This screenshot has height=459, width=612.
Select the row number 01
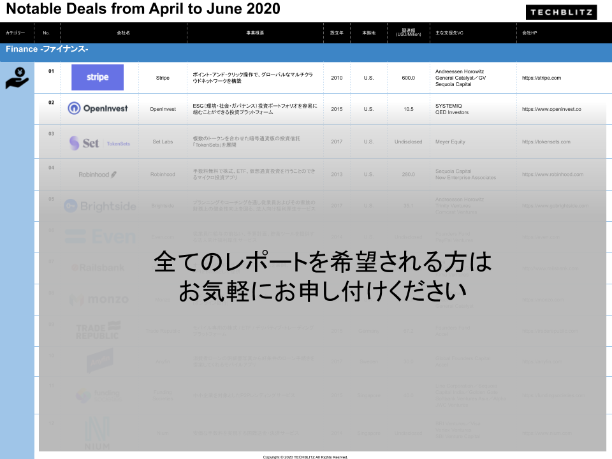point(51,71)
